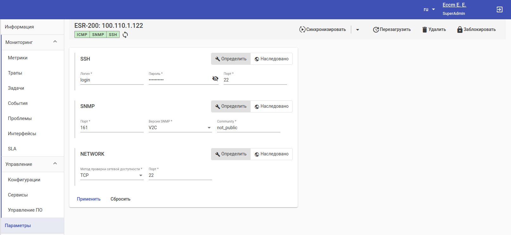
Task: Click the SSH Пароль input field
Action: click(x=180, y=80)
